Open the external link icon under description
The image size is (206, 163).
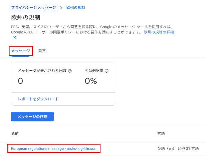14,38
